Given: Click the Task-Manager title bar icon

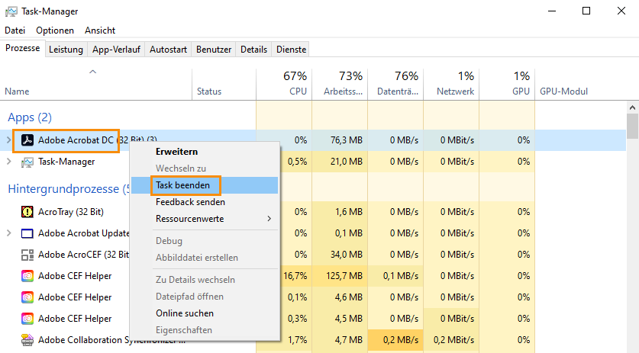Looking at the screenshot, I should click(11, 11).
